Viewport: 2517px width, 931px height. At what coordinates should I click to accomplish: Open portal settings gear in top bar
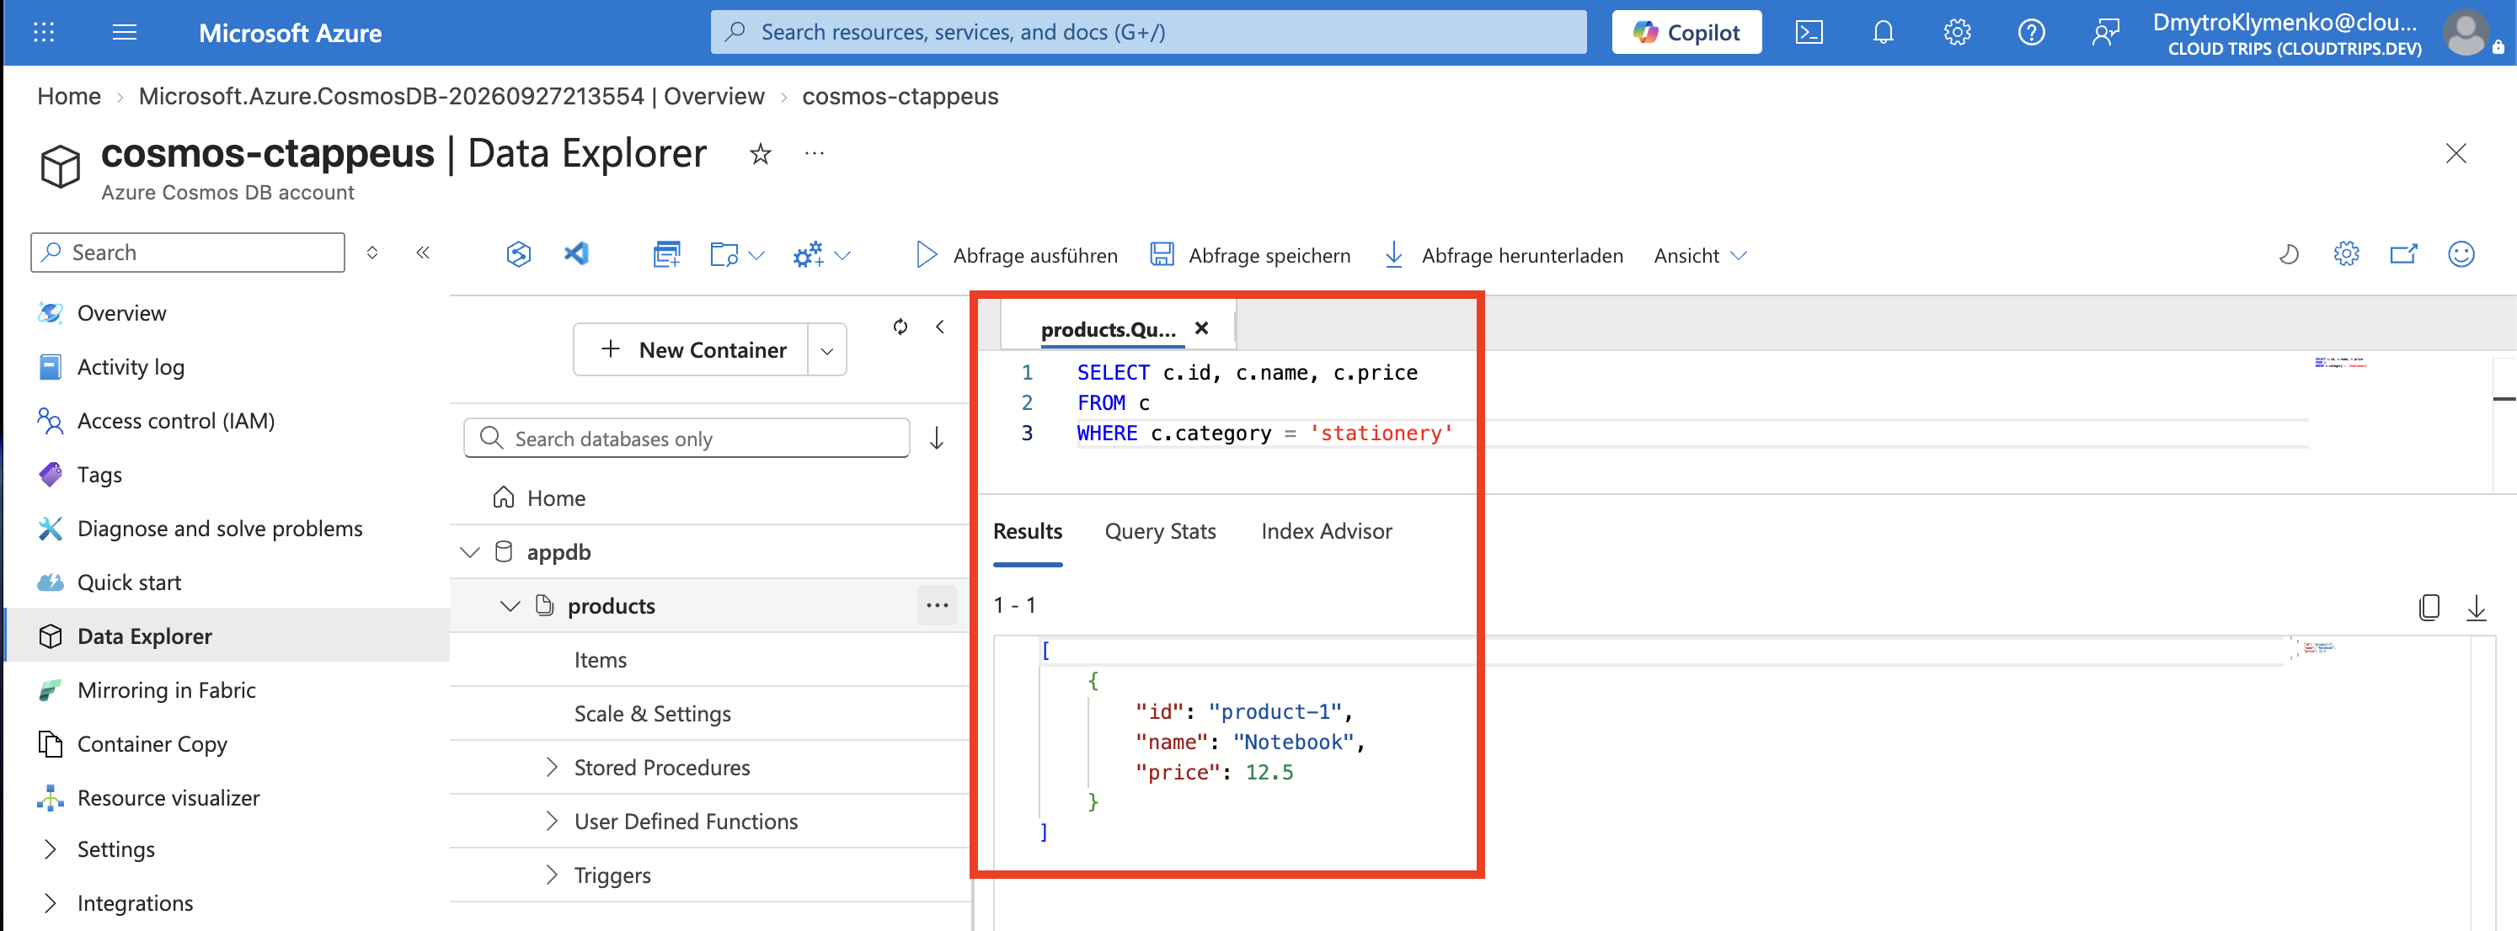pos(1957,32)
